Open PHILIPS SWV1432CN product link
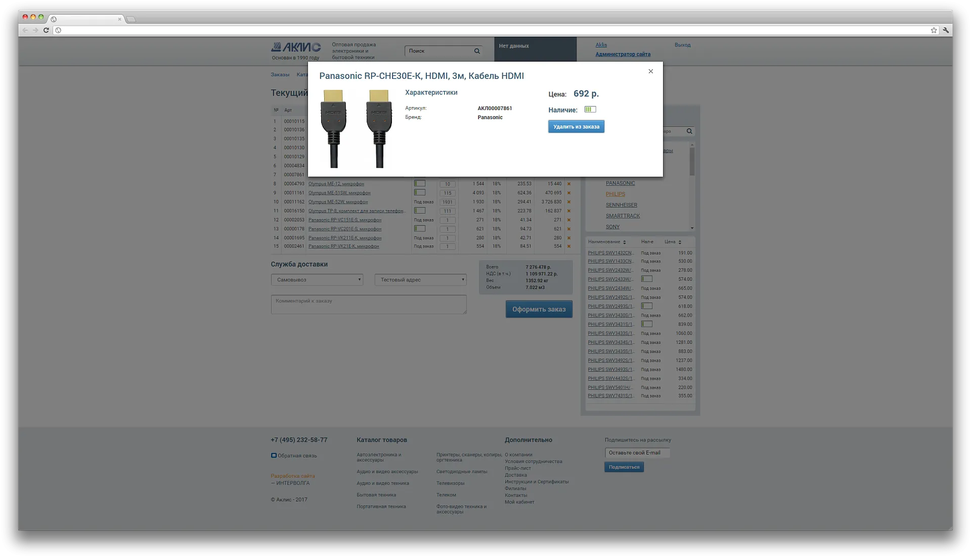This screenshot has height=557, width=971. [610, 253]
